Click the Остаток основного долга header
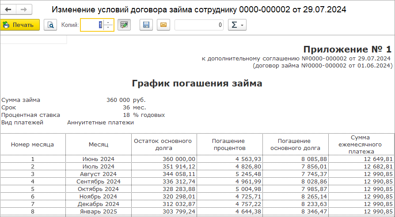 tap(164, 144)
